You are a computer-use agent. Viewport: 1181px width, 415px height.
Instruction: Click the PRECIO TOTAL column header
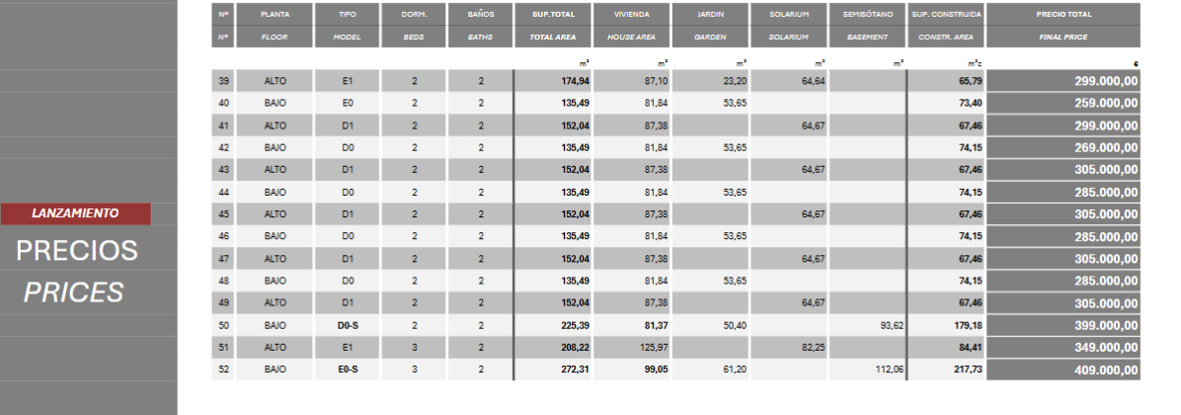point(1063,15)
